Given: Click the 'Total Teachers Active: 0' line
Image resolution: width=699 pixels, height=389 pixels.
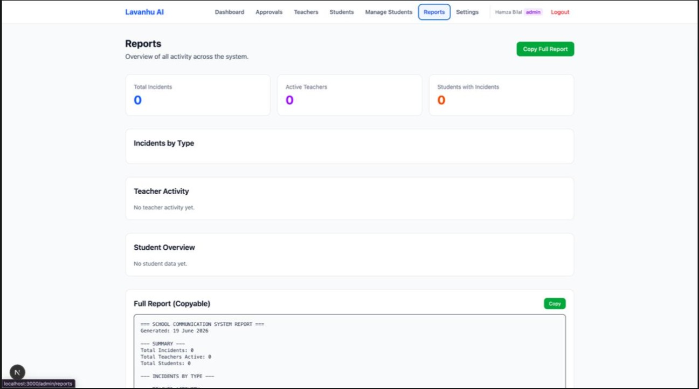Looking at the screenshot, I should tap(176, 357).
